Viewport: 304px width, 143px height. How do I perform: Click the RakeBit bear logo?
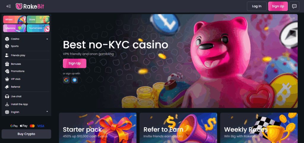coord(19,6)
